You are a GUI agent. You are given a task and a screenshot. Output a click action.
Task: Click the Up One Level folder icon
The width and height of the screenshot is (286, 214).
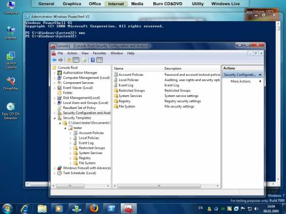69,60
